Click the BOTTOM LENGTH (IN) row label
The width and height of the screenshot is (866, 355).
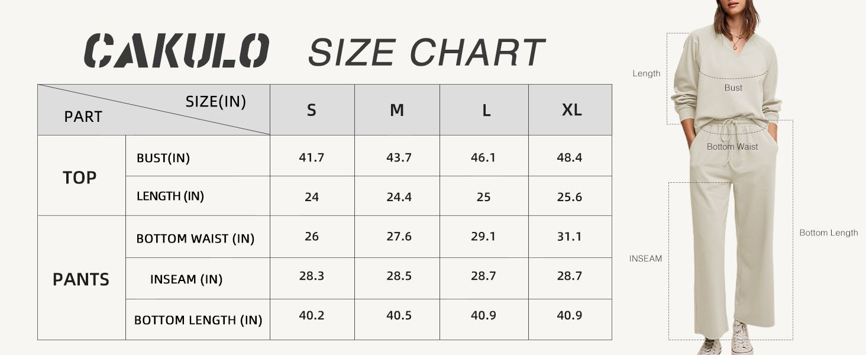[x=198, y=320]
